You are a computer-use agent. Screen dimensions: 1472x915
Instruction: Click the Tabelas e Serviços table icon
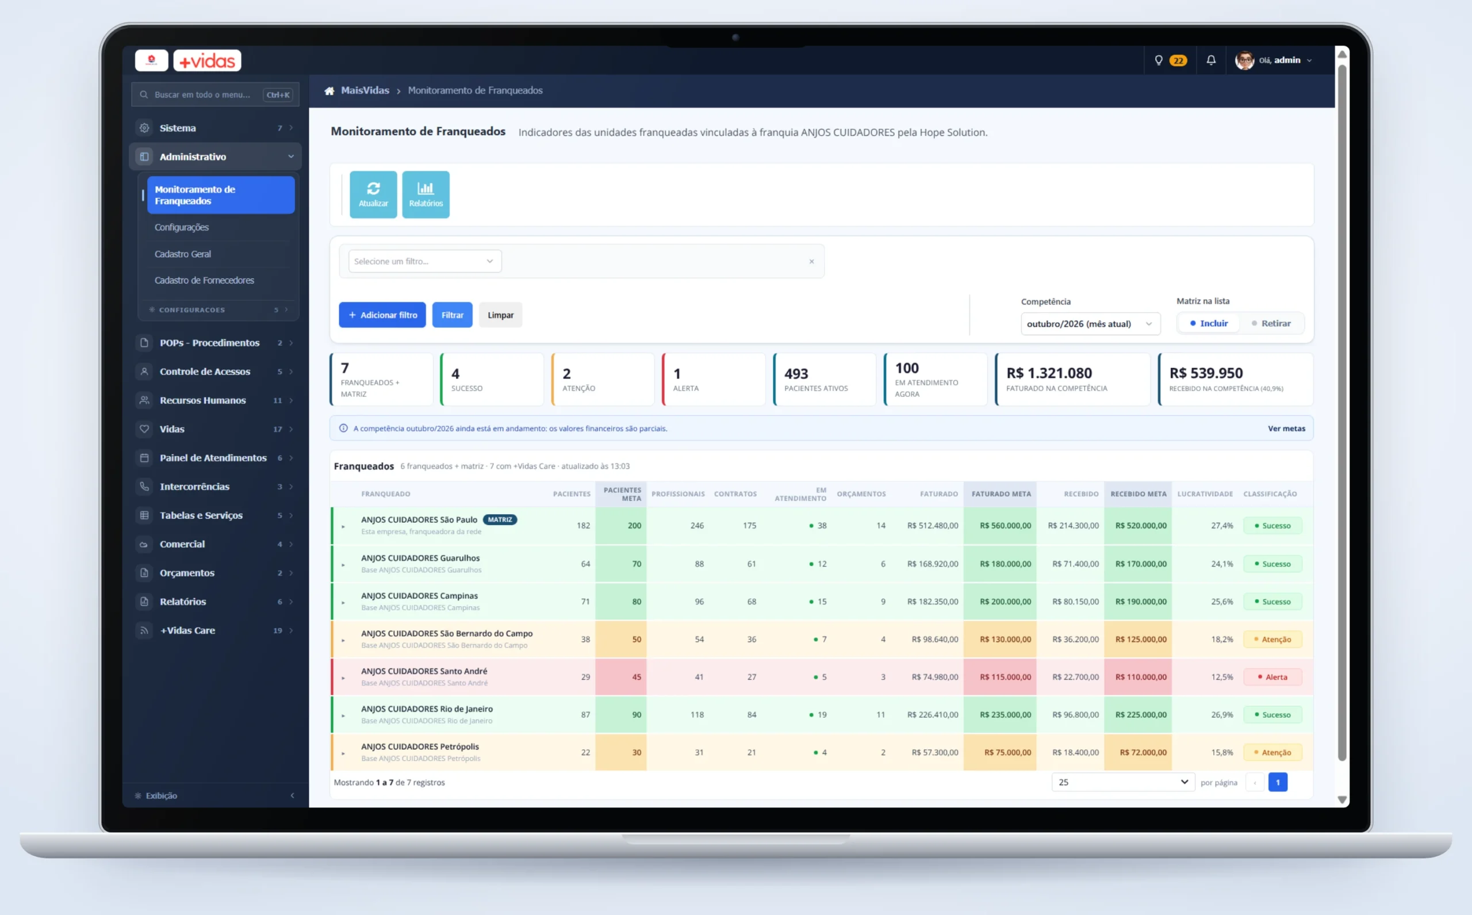click(144, 515)
